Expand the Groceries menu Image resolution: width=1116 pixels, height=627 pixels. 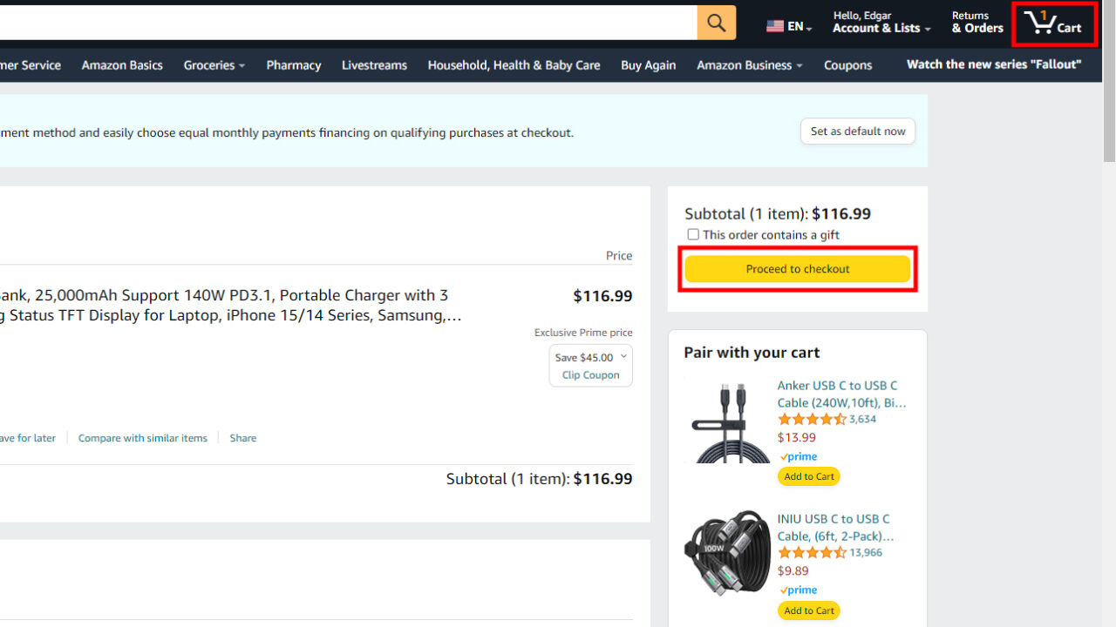point(214,64)
